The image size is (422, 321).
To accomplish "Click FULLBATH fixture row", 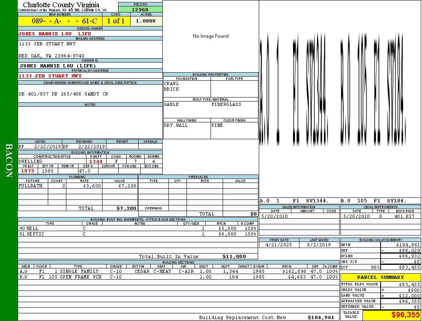I will coord(78,186).
